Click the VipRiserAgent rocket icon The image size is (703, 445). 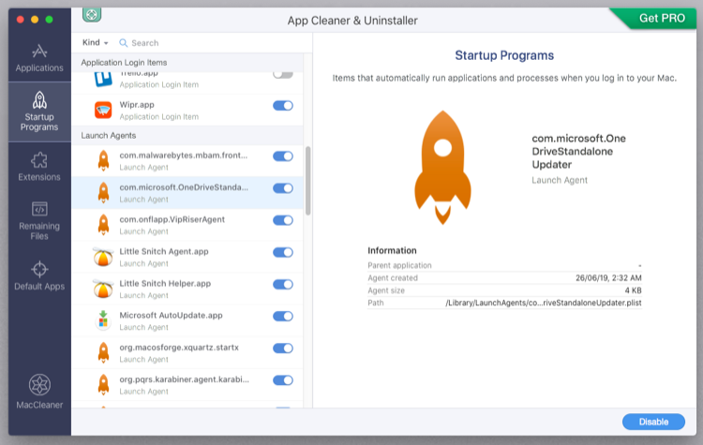pyautogui.click(x=103, y=225)
